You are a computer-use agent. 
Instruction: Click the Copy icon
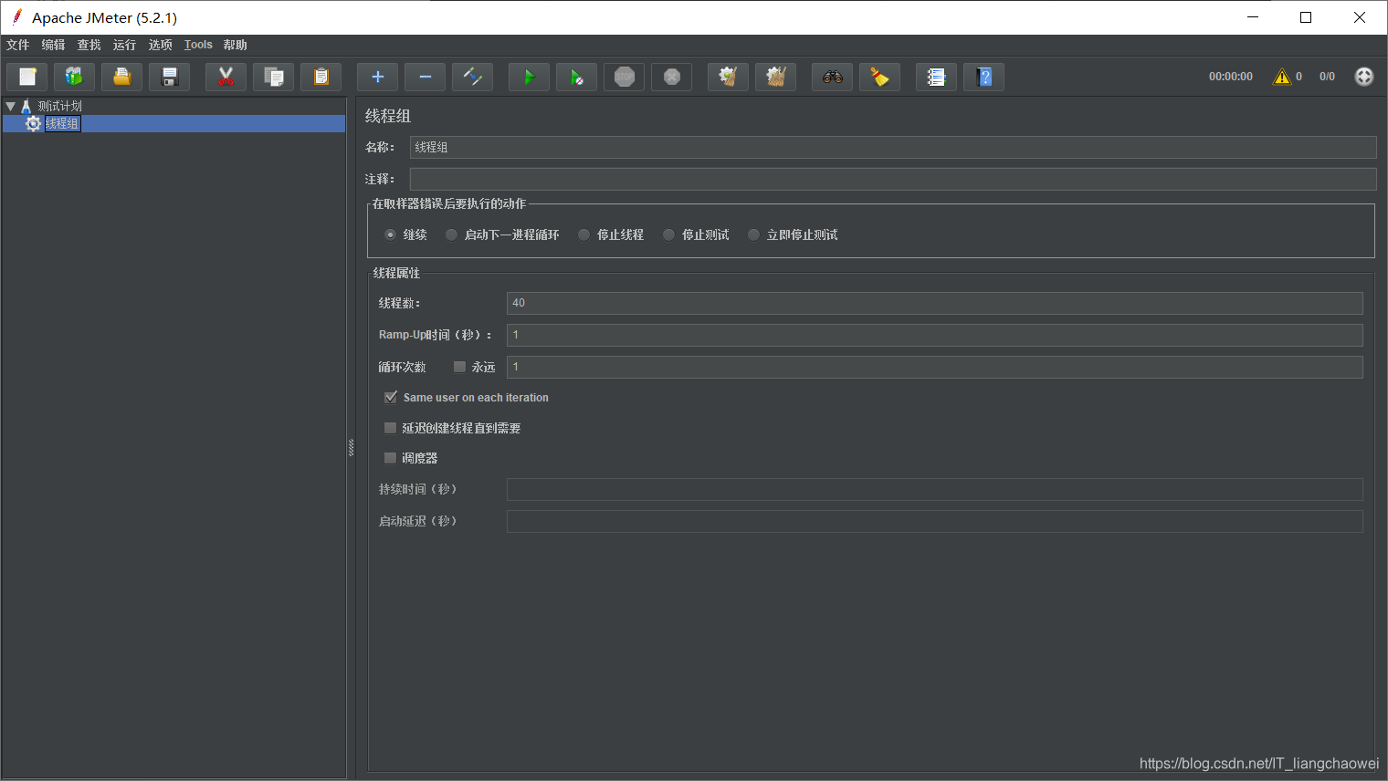(x=273, y=77)
